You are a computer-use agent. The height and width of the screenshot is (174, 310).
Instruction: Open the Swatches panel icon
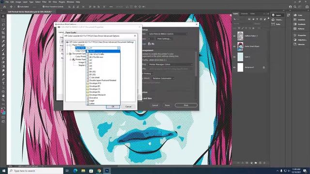[295, 19]
